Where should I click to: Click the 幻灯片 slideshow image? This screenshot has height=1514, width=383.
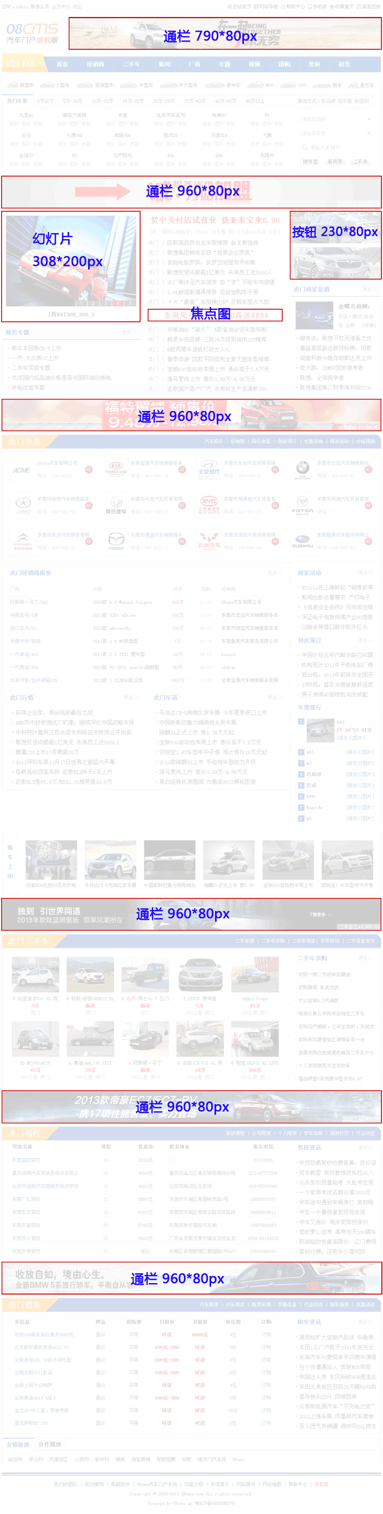[x=71, y=260]
